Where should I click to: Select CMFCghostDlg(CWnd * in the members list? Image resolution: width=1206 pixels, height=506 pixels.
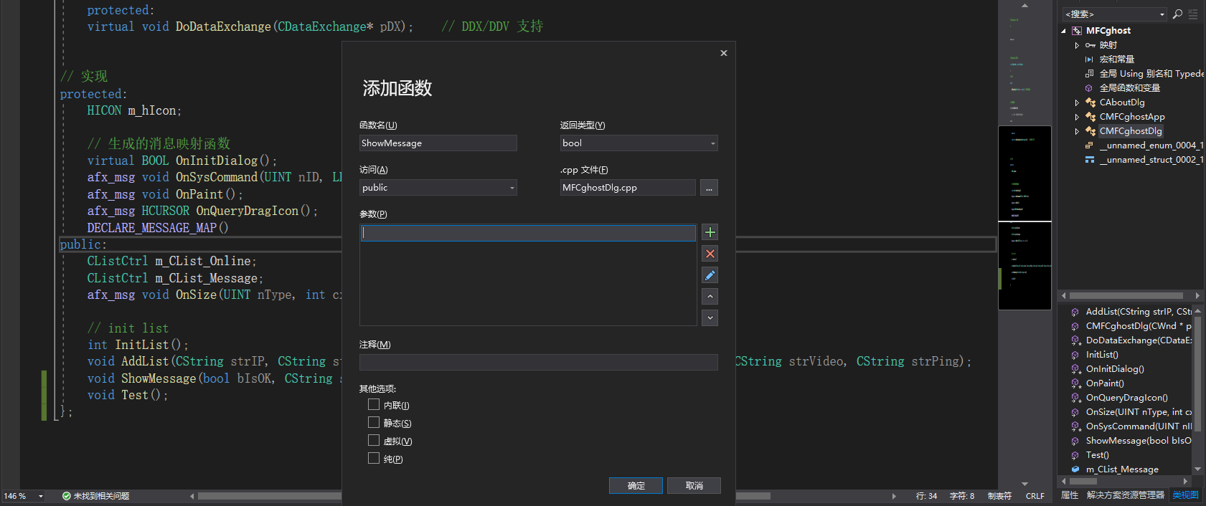1138,326
